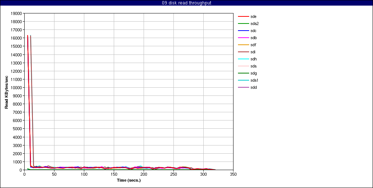Select the sdg legend label
Image resolution: width=373 pixels, height=188 pixels.
coord(253,73)
